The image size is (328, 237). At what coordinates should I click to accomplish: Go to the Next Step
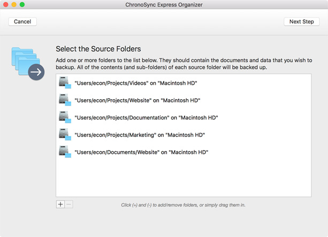coord(301,21)
